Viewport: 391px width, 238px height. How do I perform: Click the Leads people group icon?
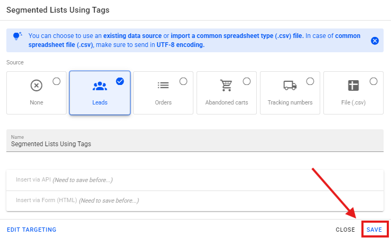click(99, 85)
